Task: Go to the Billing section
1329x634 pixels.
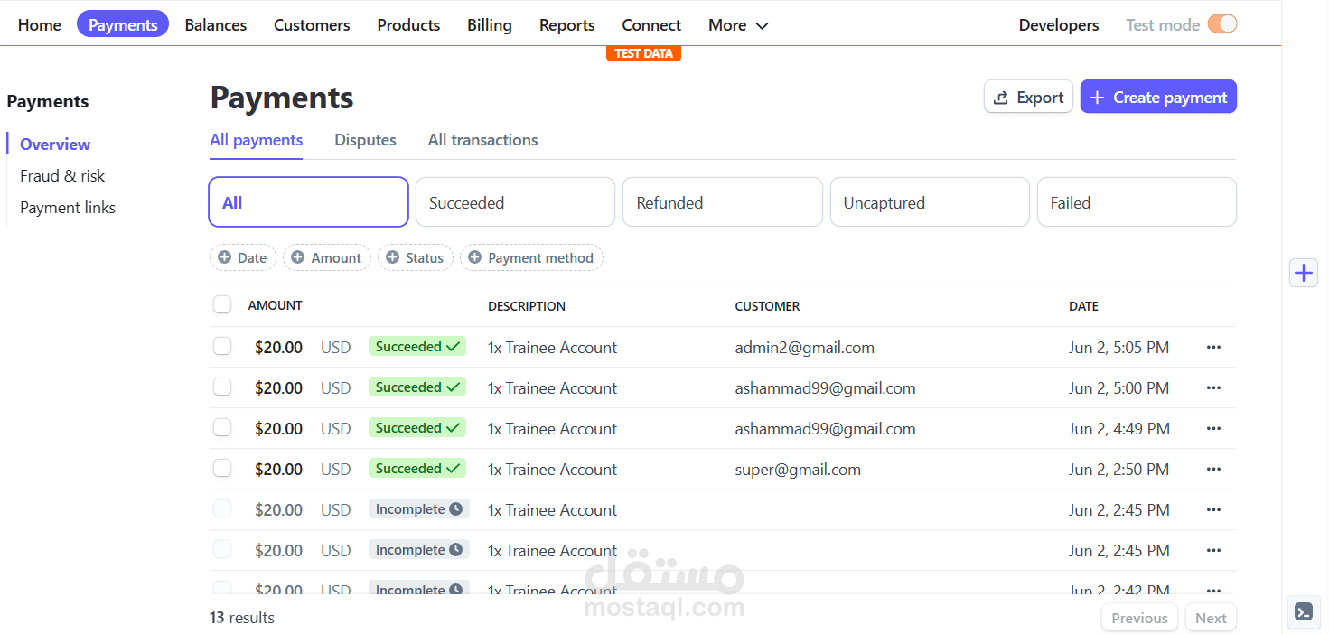Action: [490, 25]
